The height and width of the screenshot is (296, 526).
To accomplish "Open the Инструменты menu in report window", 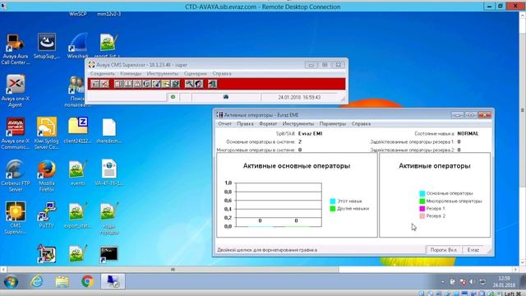I will coord(298,124).
